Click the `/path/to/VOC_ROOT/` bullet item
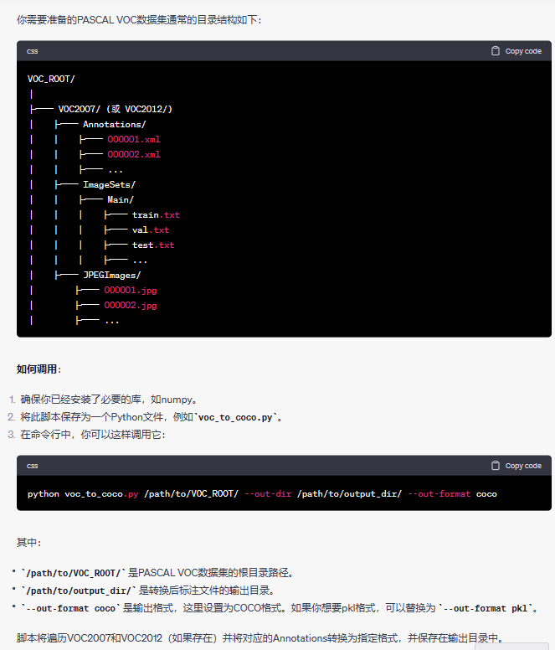This screenshot has height=650, width=555. click(158, 572)
